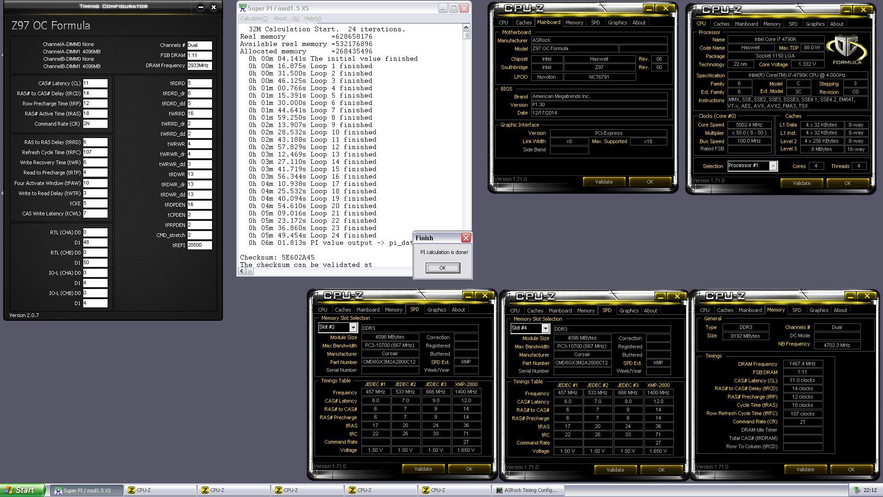
Task: Minimize the Timing Configurator window
Action: [x=201, y=7]
